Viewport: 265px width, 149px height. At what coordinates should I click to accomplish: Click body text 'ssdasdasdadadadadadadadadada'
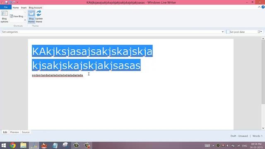pyautogui.click(x=58, y=75)
